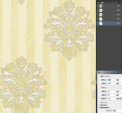Select channel 3 thumbnail in Channels panel
Screen dimensions: 122x113
click(101, 14)
